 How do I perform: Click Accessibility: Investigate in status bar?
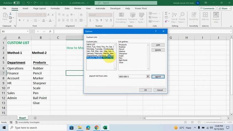28,122
